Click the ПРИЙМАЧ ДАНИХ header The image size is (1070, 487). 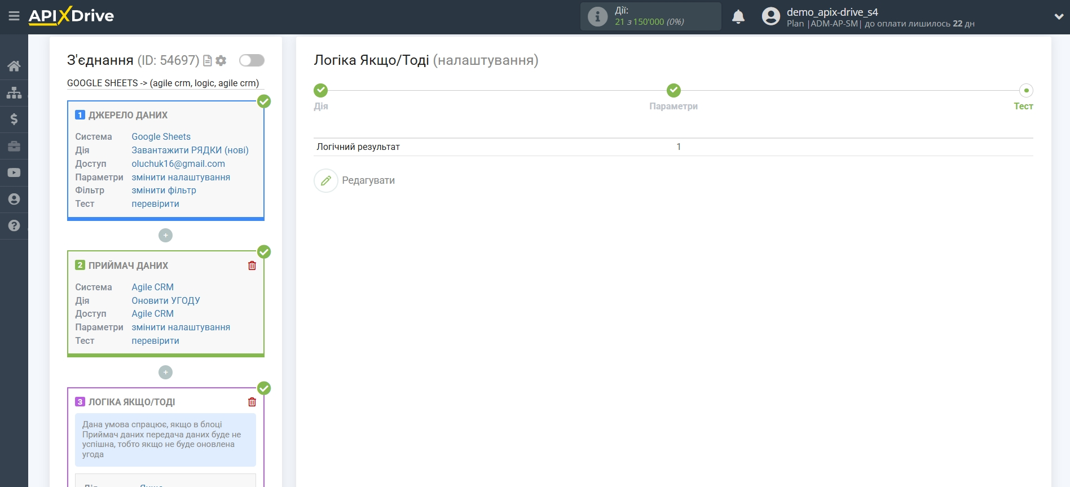(x=128, y=265)
